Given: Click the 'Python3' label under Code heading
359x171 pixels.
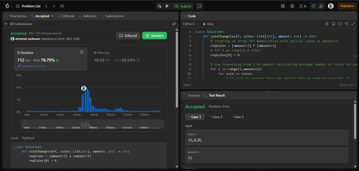Looking at the screenshot, I should pos(29,138).
